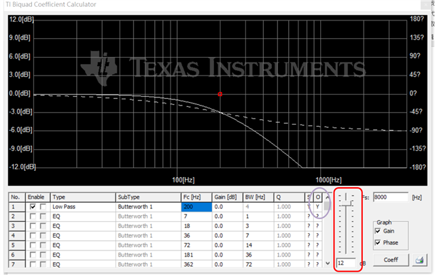Open SubType cell in row 6

point(148,255)
